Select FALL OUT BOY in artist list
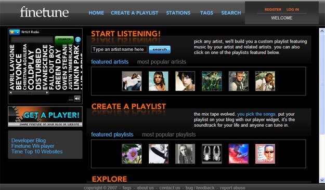The image size is (325, 190). coord(51,67)
